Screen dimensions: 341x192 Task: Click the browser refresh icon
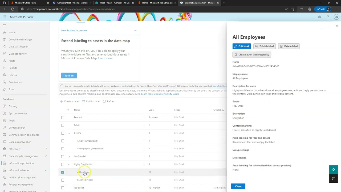13,9
